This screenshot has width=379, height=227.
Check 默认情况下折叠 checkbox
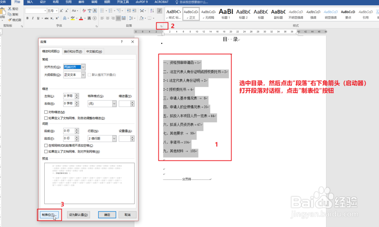tap(89, 75)
